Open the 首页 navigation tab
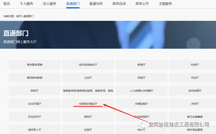The image size is (216, 134). [x=7, y=4]
